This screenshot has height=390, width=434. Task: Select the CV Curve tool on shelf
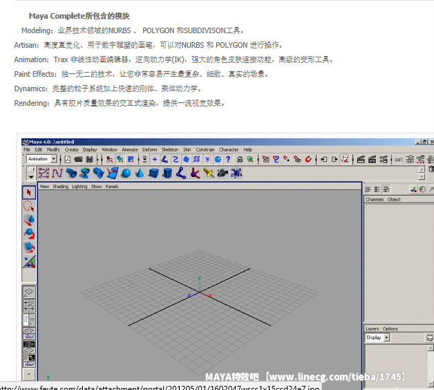pyautogui.click(x=44, y=174)
